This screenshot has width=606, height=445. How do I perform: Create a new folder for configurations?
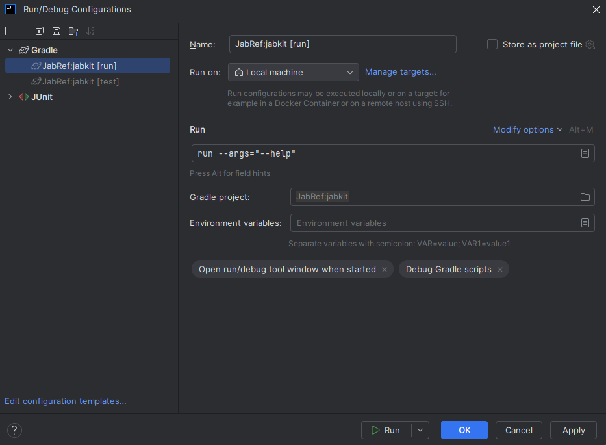73,31
